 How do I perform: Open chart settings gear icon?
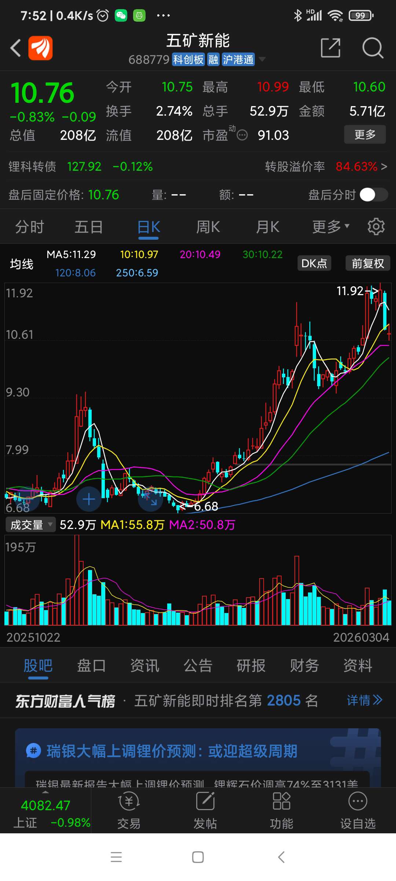pyautogui.click(x=376, y=226)
